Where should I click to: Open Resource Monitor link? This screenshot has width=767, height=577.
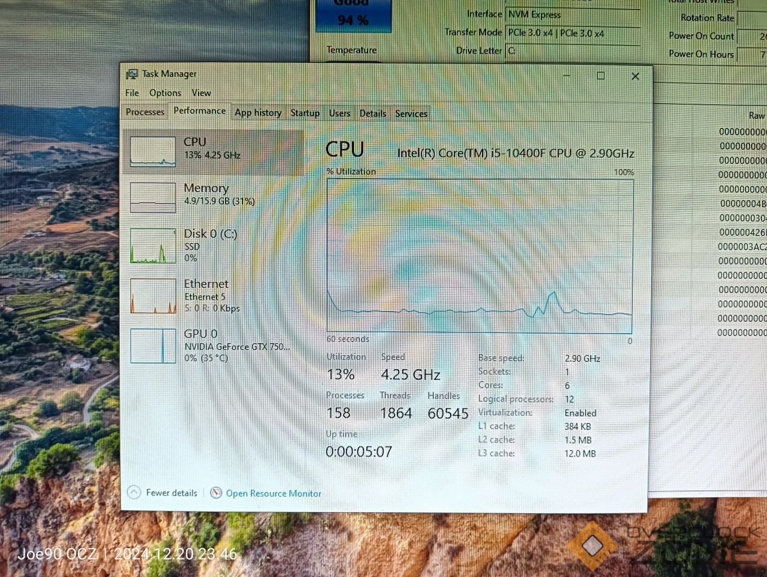(274, 493)
